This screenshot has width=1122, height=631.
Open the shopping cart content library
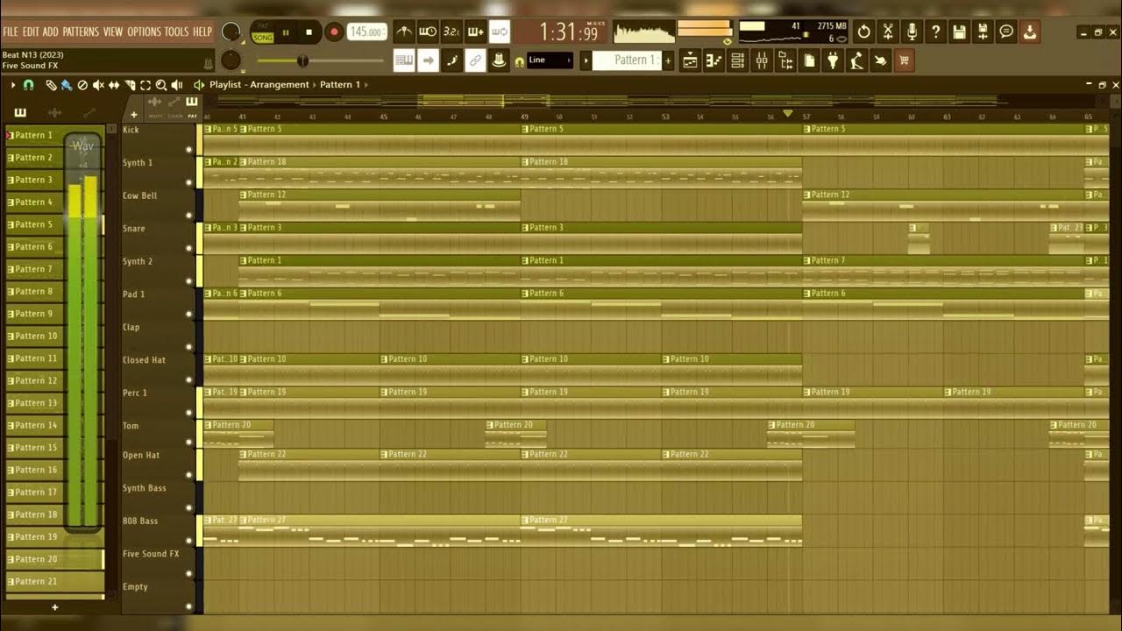(x=903, y=60)
